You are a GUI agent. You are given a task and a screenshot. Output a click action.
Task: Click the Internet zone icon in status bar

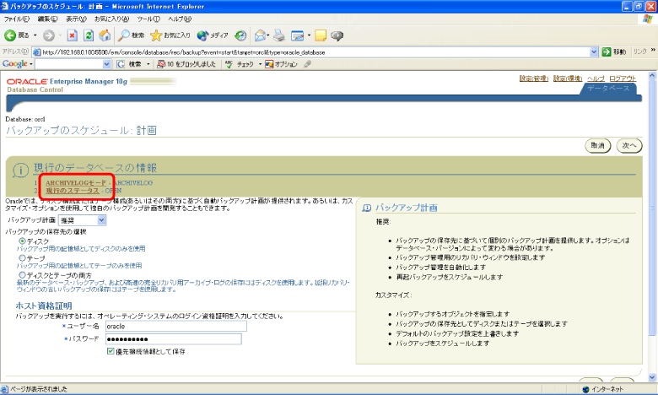point(585,390)
